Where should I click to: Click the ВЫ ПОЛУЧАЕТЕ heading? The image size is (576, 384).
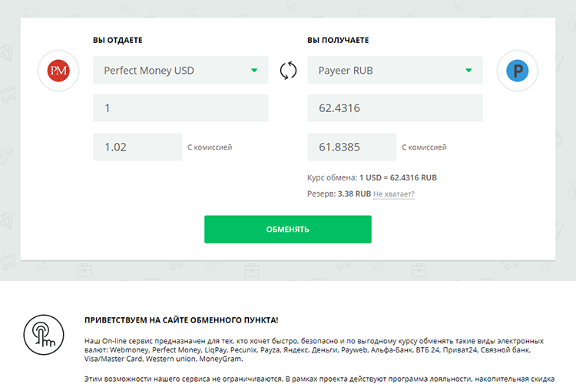[339, 40]
